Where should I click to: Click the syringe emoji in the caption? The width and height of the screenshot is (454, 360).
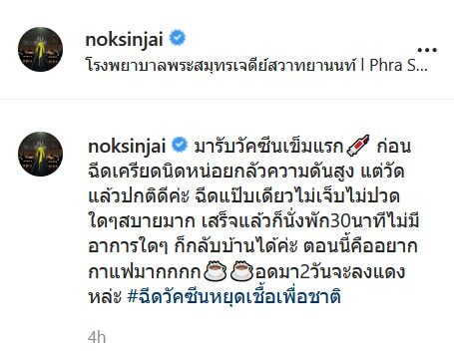[358, 145]
